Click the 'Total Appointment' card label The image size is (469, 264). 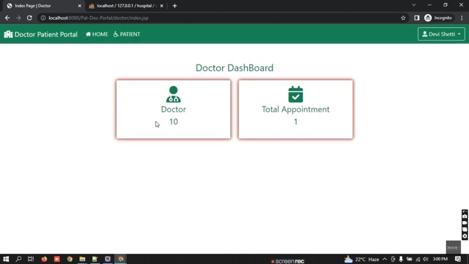click(295, 109)
